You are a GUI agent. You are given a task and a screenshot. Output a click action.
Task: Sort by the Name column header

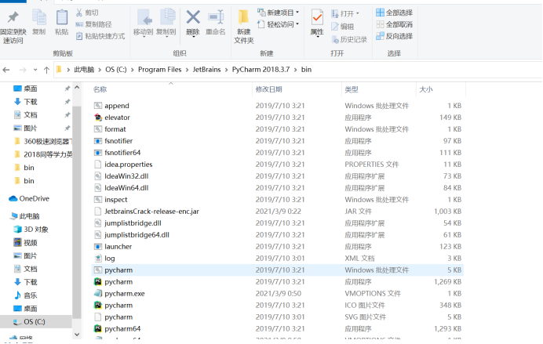[x=100, y=89]
